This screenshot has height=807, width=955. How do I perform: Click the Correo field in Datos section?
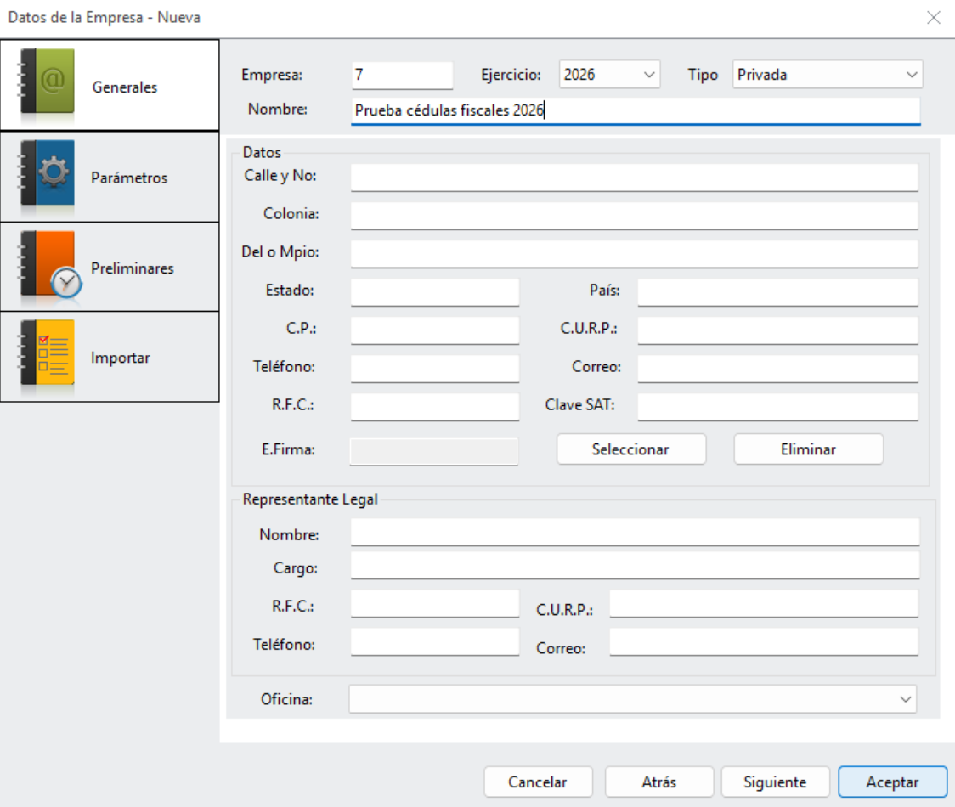(x=777, y=369)
